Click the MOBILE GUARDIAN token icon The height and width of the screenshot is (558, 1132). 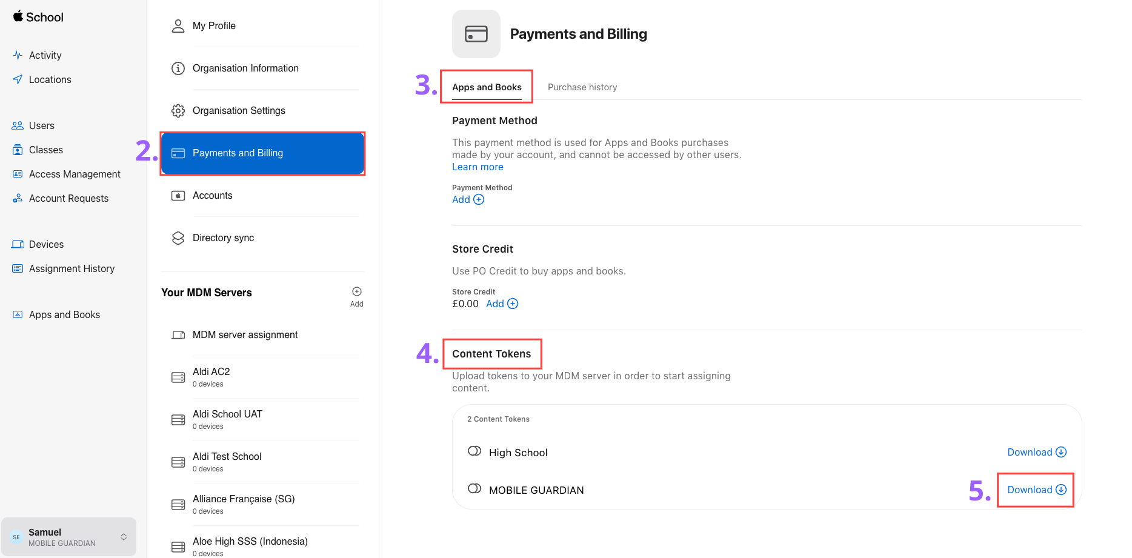click(474, 489)
